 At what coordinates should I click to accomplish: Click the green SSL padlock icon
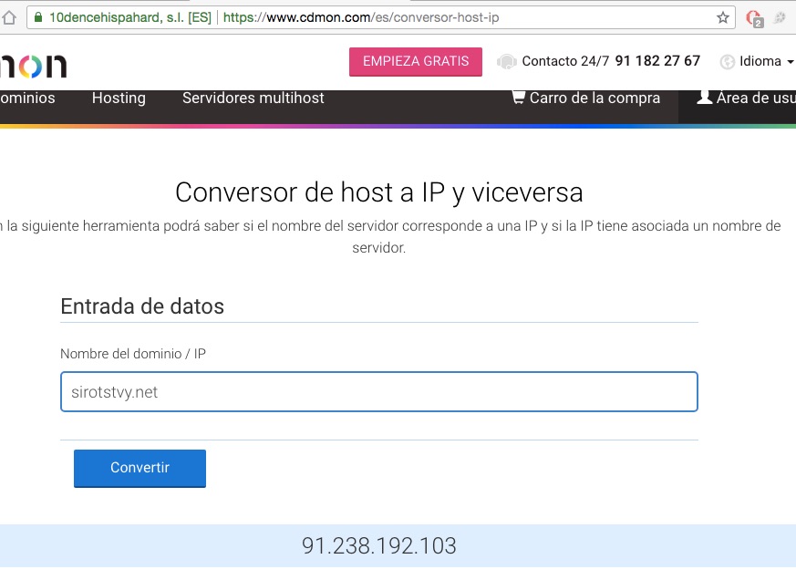pyautogui.click(x=36, y=17)
